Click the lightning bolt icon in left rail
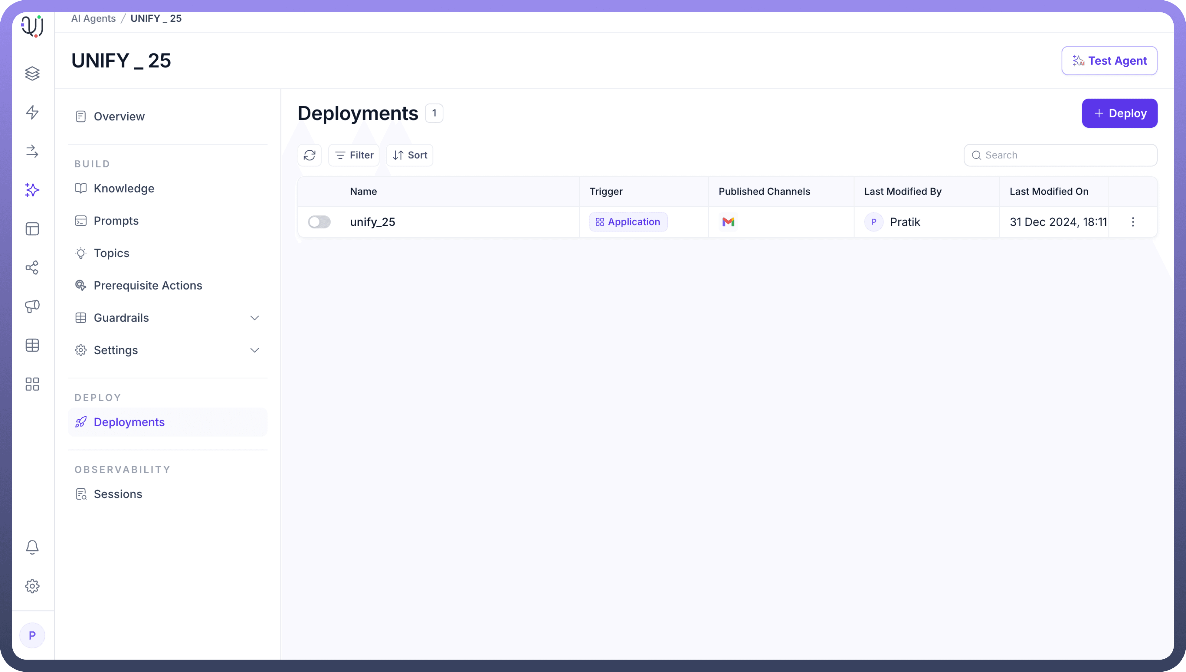Image resolution: width=1186 pixels, height=672 pixels. pos(32,112)
